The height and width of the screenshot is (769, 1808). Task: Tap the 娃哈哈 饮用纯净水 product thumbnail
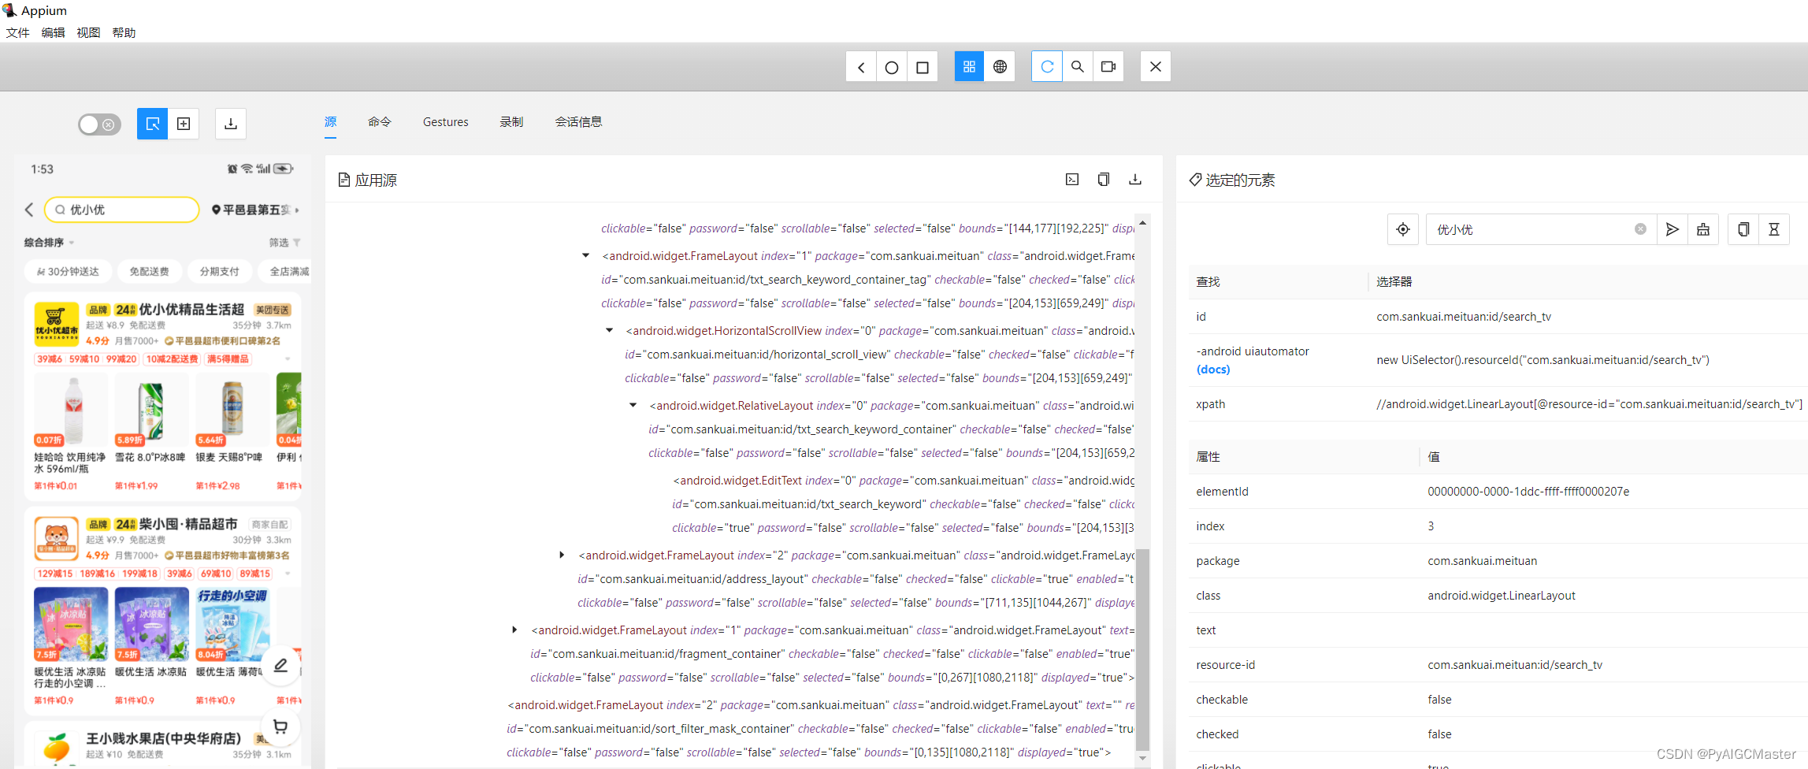click(x=72, y=411)
